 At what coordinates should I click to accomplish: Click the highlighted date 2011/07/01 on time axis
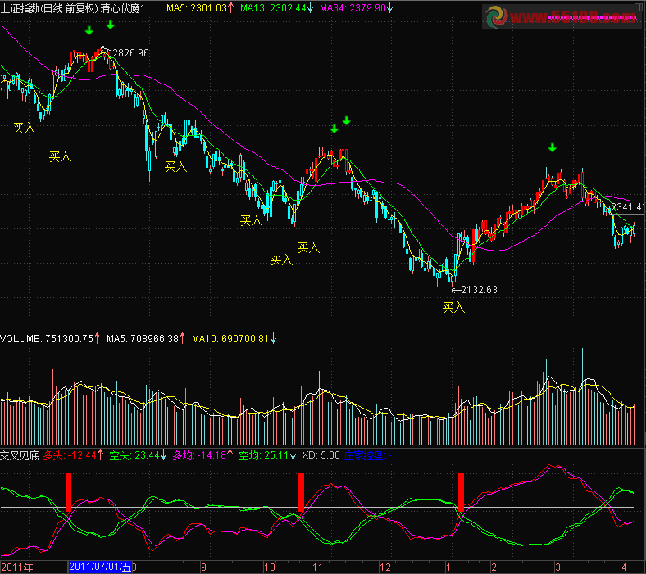click(99, 566)
